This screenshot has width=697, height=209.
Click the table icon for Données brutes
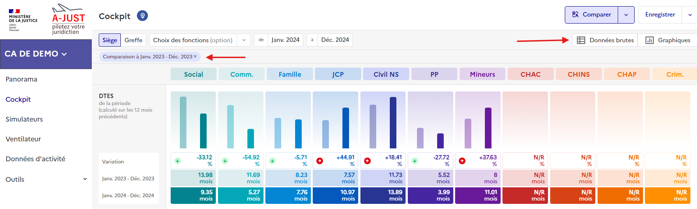(x=581, y=40)
